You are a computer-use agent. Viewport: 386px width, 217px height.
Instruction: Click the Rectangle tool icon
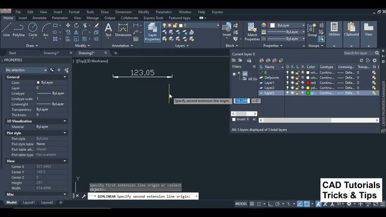pyautogui.click(x=55, y=25)
